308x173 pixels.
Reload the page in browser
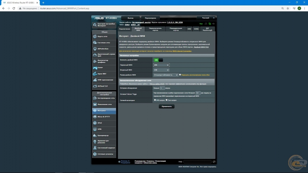14,8
